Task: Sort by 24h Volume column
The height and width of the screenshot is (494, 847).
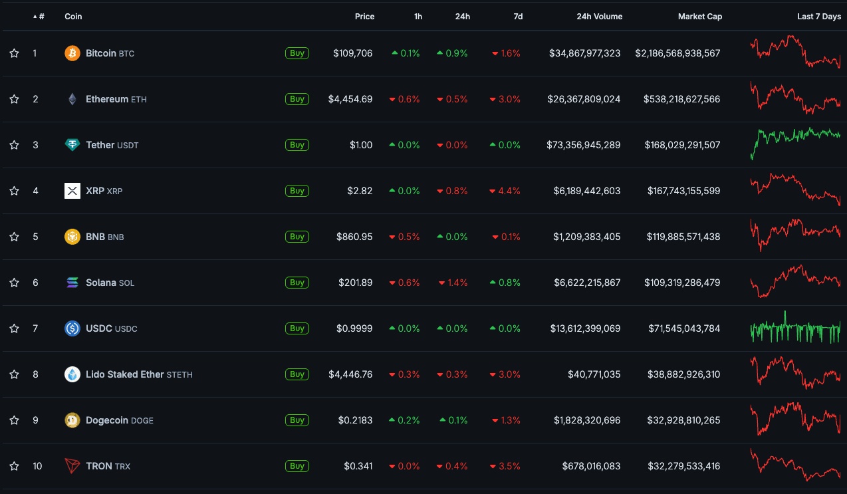Action: click(x=600, y=17)
